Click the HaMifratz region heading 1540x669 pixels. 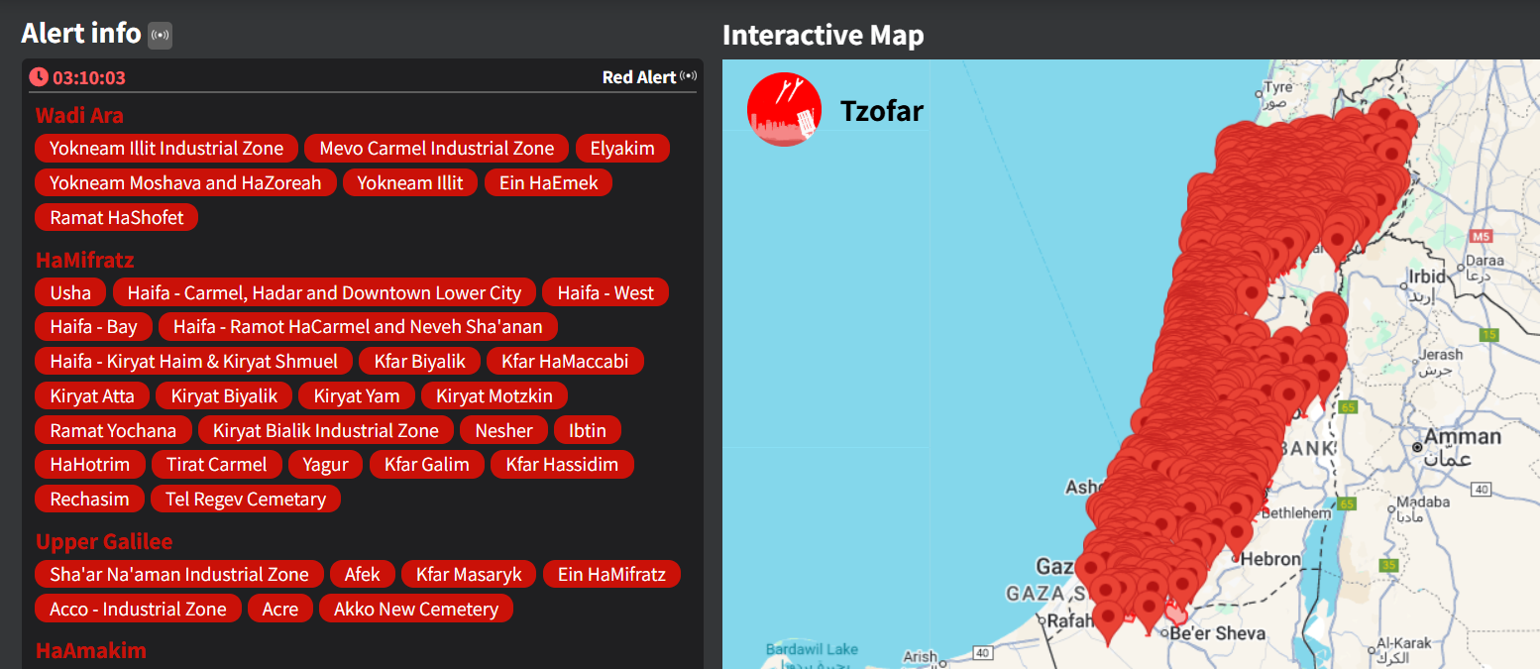[85, 260]
